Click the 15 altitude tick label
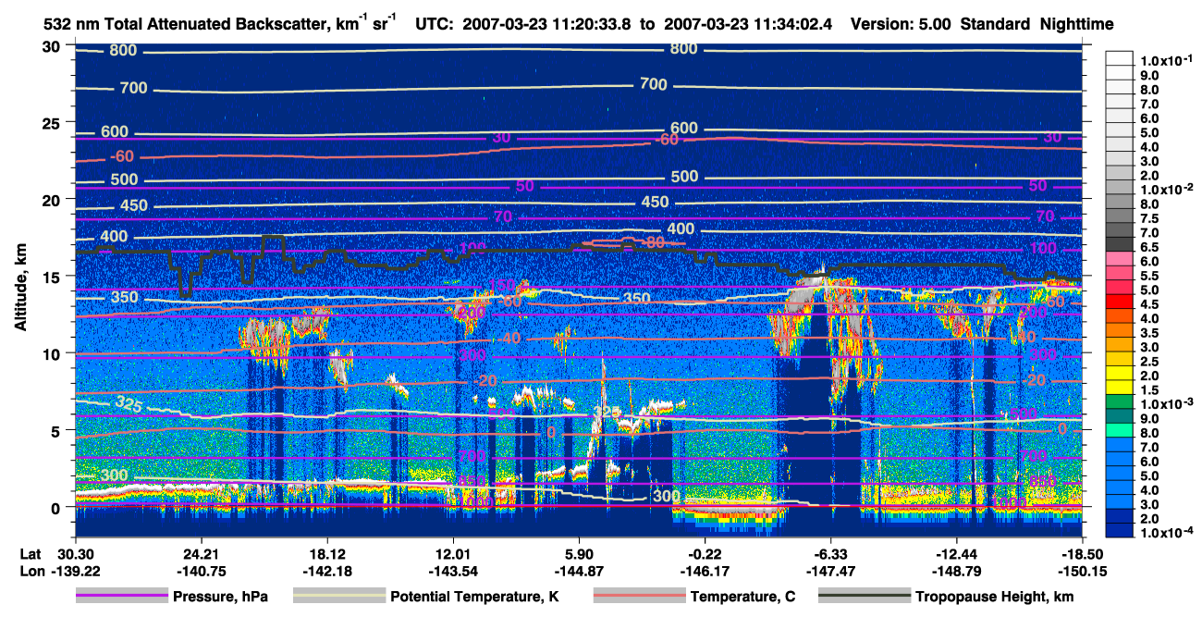Viewport: 1202px width, 617px height. click(x=52, y=277)
